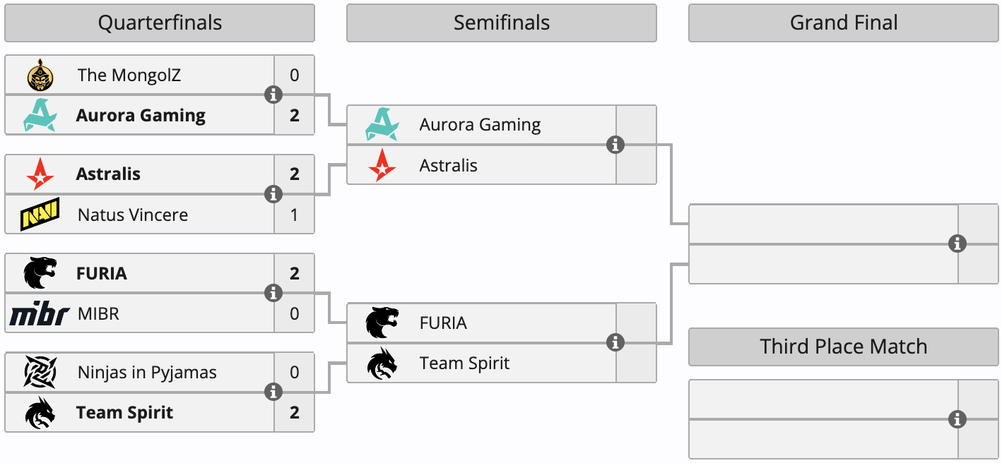The image size is (1002, 463).
Task: Show details for NiP vs Team Spirit
Action: [273, 392]
